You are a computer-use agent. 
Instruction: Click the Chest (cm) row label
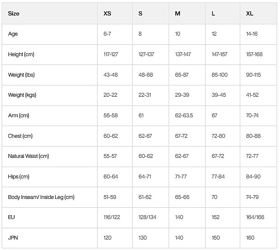[21, 136]
